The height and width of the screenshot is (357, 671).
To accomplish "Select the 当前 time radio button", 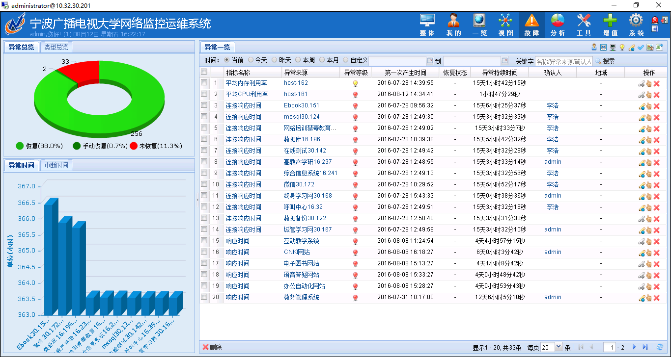I will [227, 60].
